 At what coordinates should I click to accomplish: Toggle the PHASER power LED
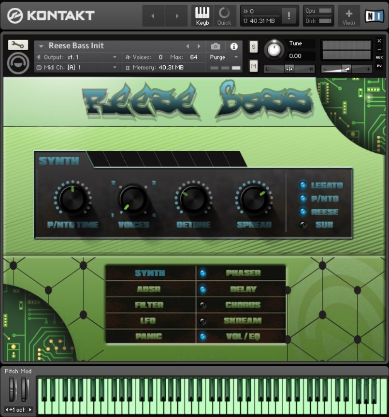tap(202, 273)
